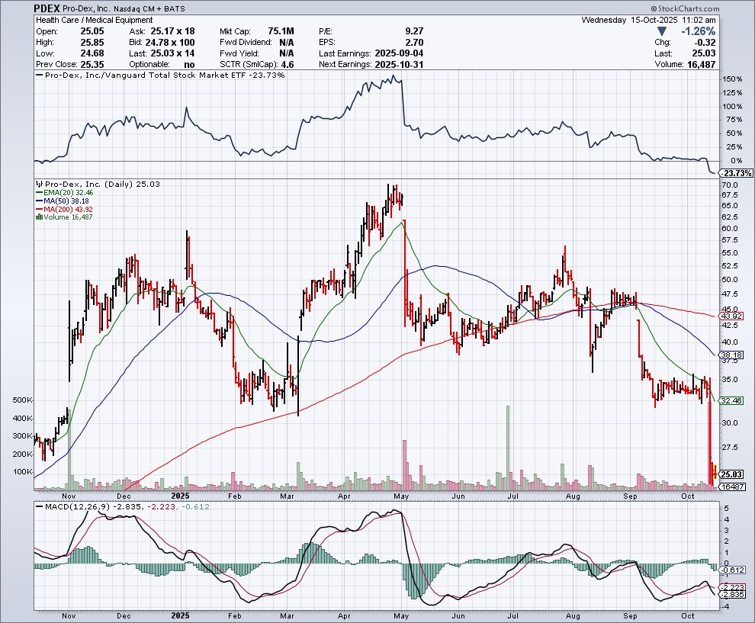Select the PDEX ticker symbol
This screenshot has height=623, width=755.
pos(47,8)
